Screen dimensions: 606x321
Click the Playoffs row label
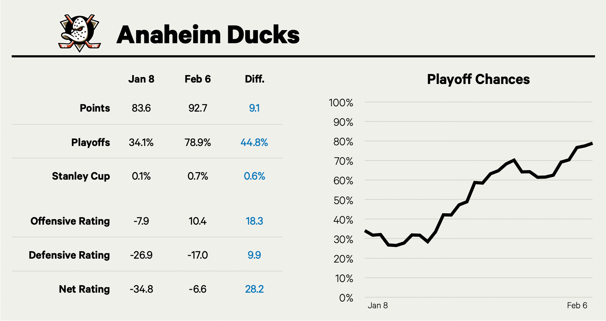[90, 142]
